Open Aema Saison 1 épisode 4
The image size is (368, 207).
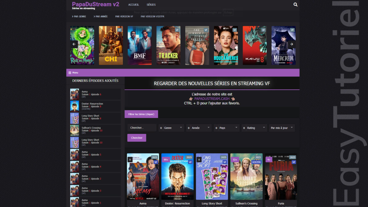click(95, 167)
